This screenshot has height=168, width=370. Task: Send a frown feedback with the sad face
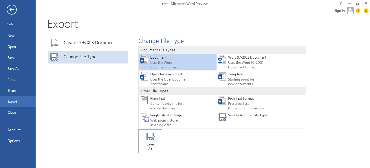click(366, 11)
